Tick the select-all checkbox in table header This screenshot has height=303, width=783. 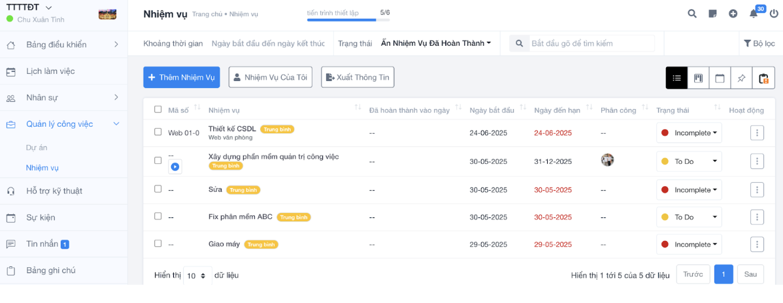coord(158,110)
